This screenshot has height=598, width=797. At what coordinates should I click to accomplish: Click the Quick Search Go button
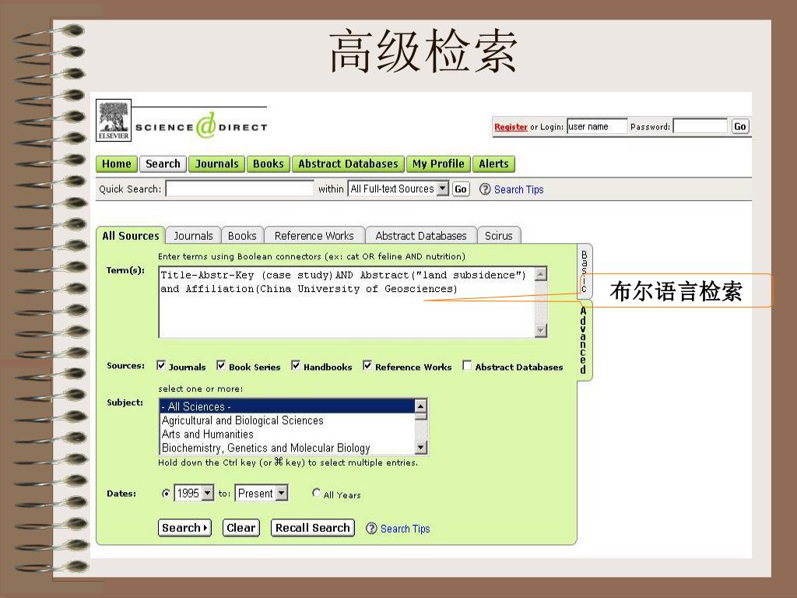[461, 189]
